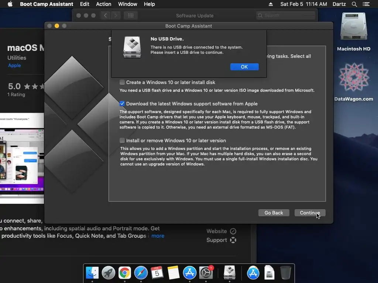This screenshot has width=378, height=283.
Task: Click the Utilities category text in App Store
Action: [17, 58]
